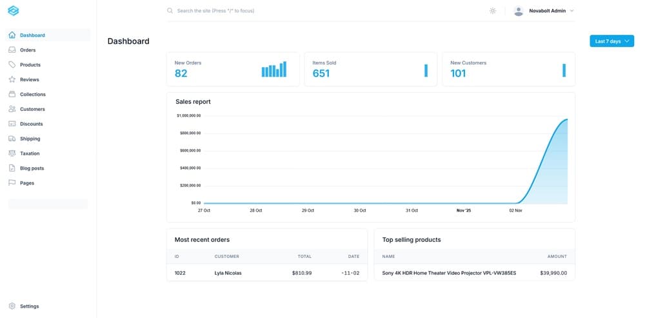Screen dimensions: 645x318
Task: Open the Sony 4K HDR Projector product
Action: click(x=449, y=273)
